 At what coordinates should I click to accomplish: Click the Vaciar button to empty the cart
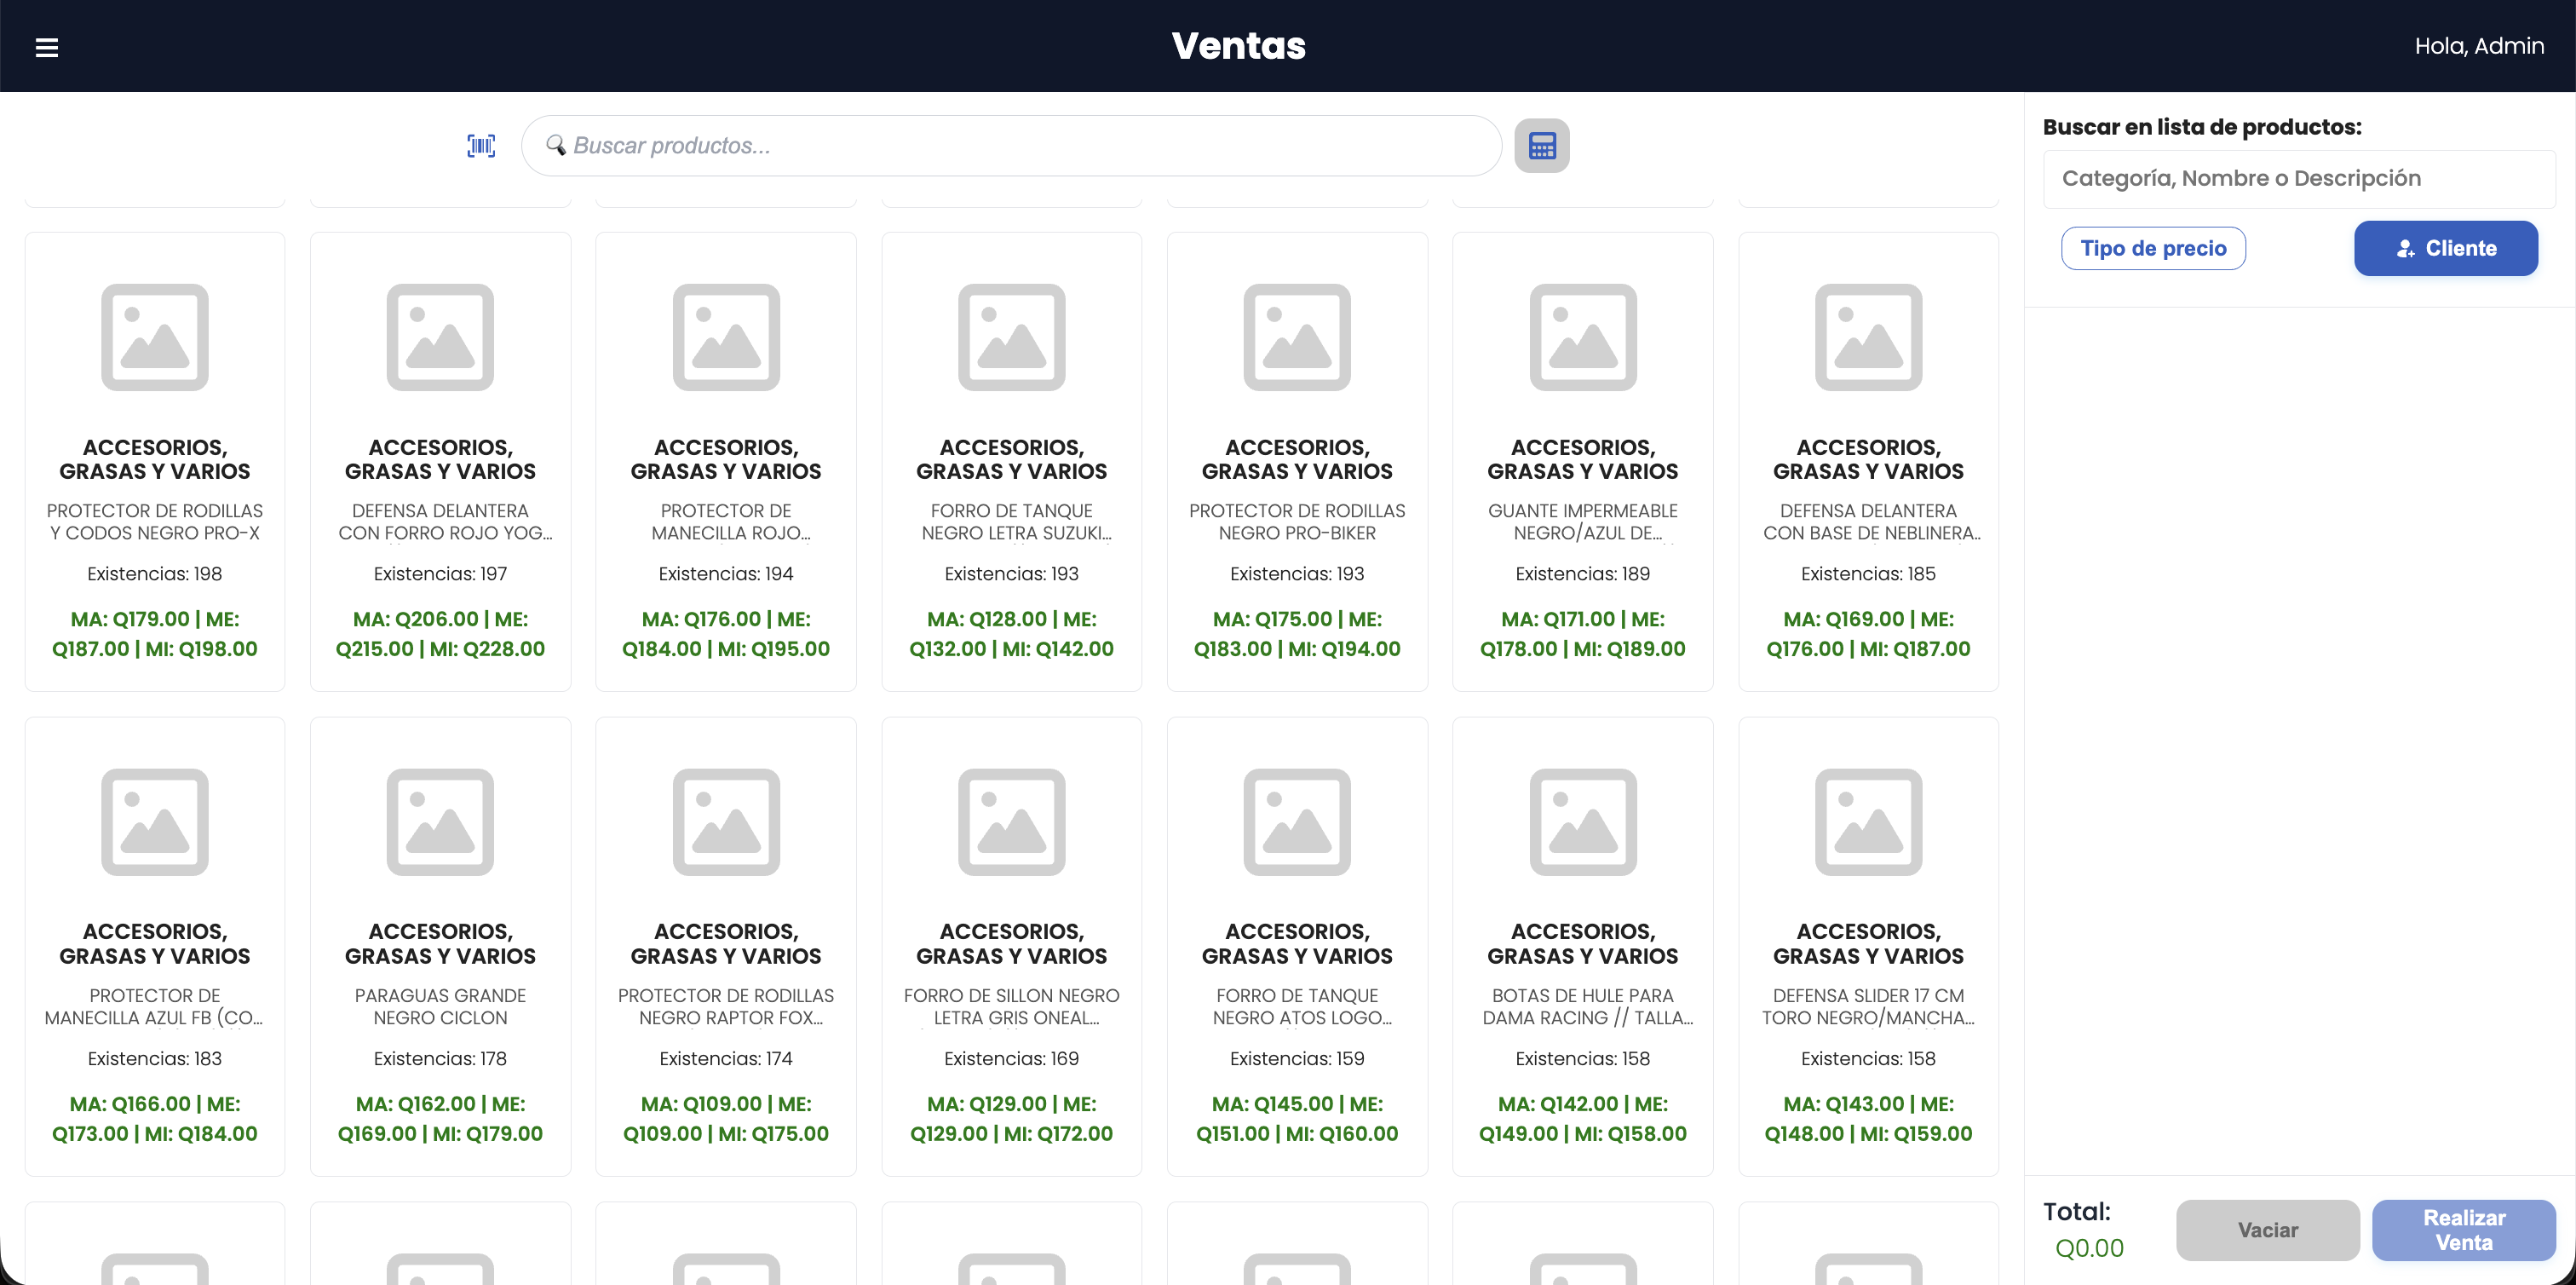2266,1230
